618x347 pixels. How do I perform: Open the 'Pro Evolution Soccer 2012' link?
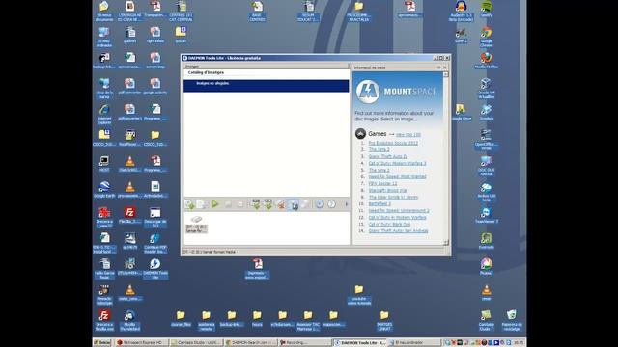pyautogui.click(x=393, y=143)
